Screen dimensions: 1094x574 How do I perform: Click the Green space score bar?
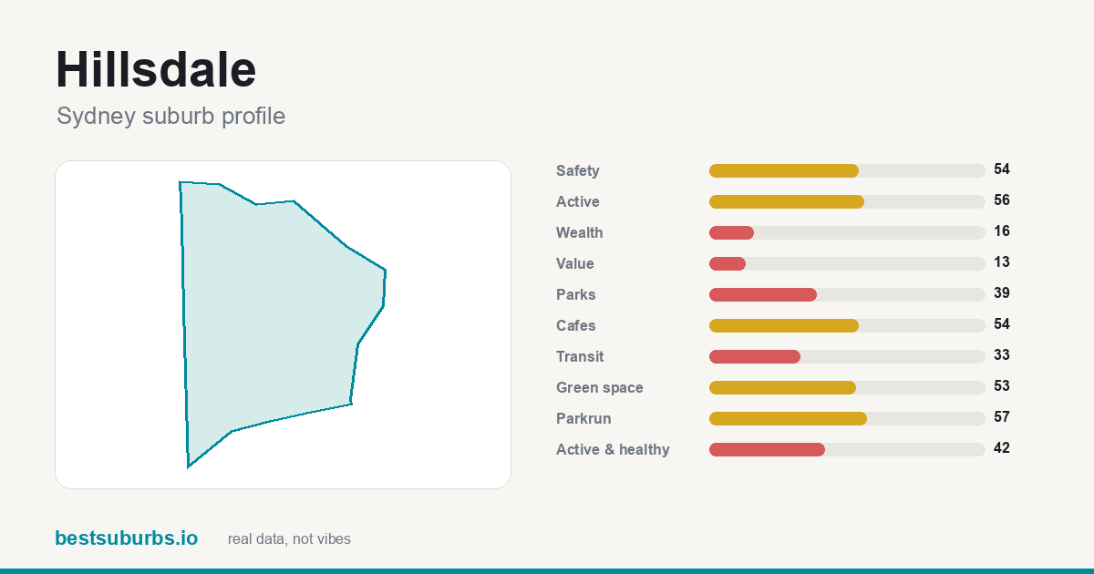tap(847, 387)
